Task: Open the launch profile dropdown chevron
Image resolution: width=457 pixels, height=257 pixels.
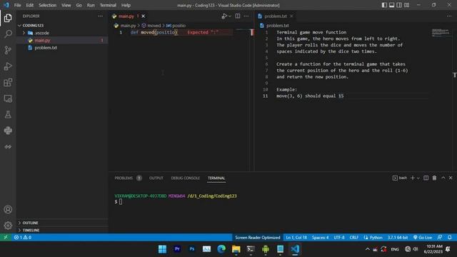Action: point(418,178)
